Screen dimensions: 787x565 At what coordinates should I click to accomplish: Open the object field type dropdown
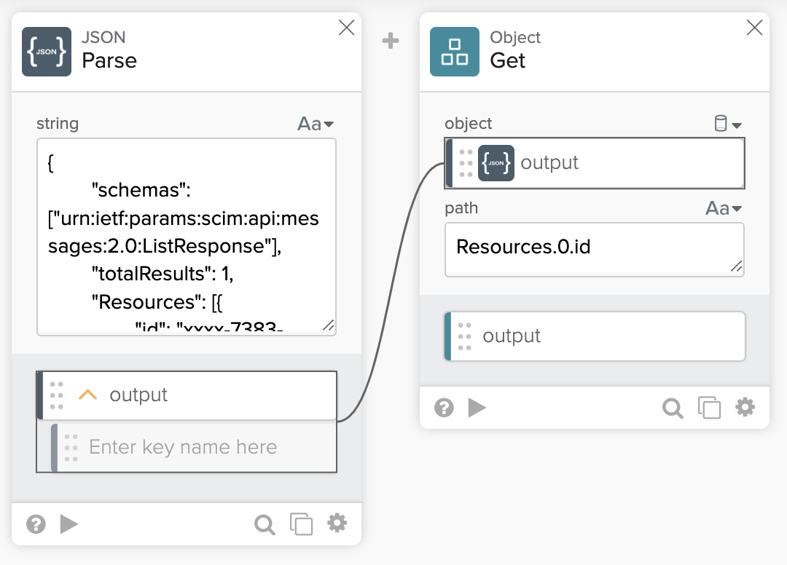click(x=727, y=125)
